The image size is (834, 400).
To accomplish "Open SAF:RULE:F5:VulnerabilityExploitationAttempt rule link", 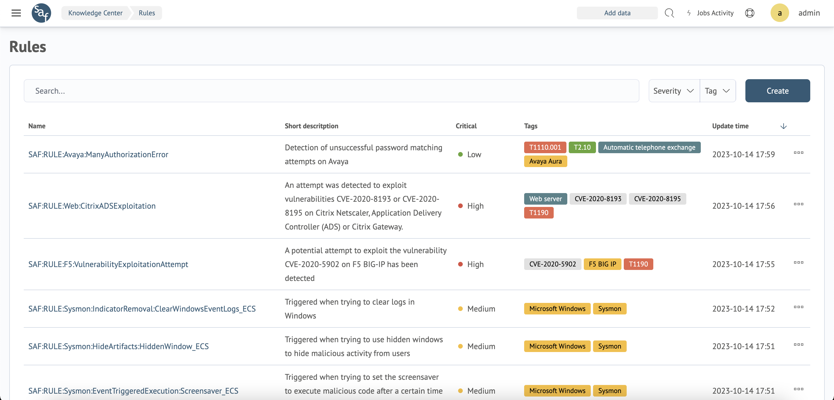I will coord(108,264).
